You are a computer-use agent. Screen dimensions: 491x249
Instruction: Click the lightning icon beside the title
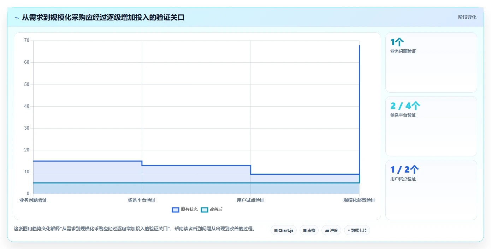point(17,17)
